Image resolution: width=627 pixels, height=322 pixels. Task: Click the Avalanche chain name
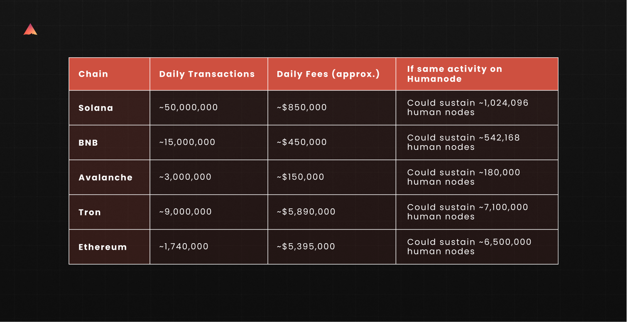coord(105,178)
